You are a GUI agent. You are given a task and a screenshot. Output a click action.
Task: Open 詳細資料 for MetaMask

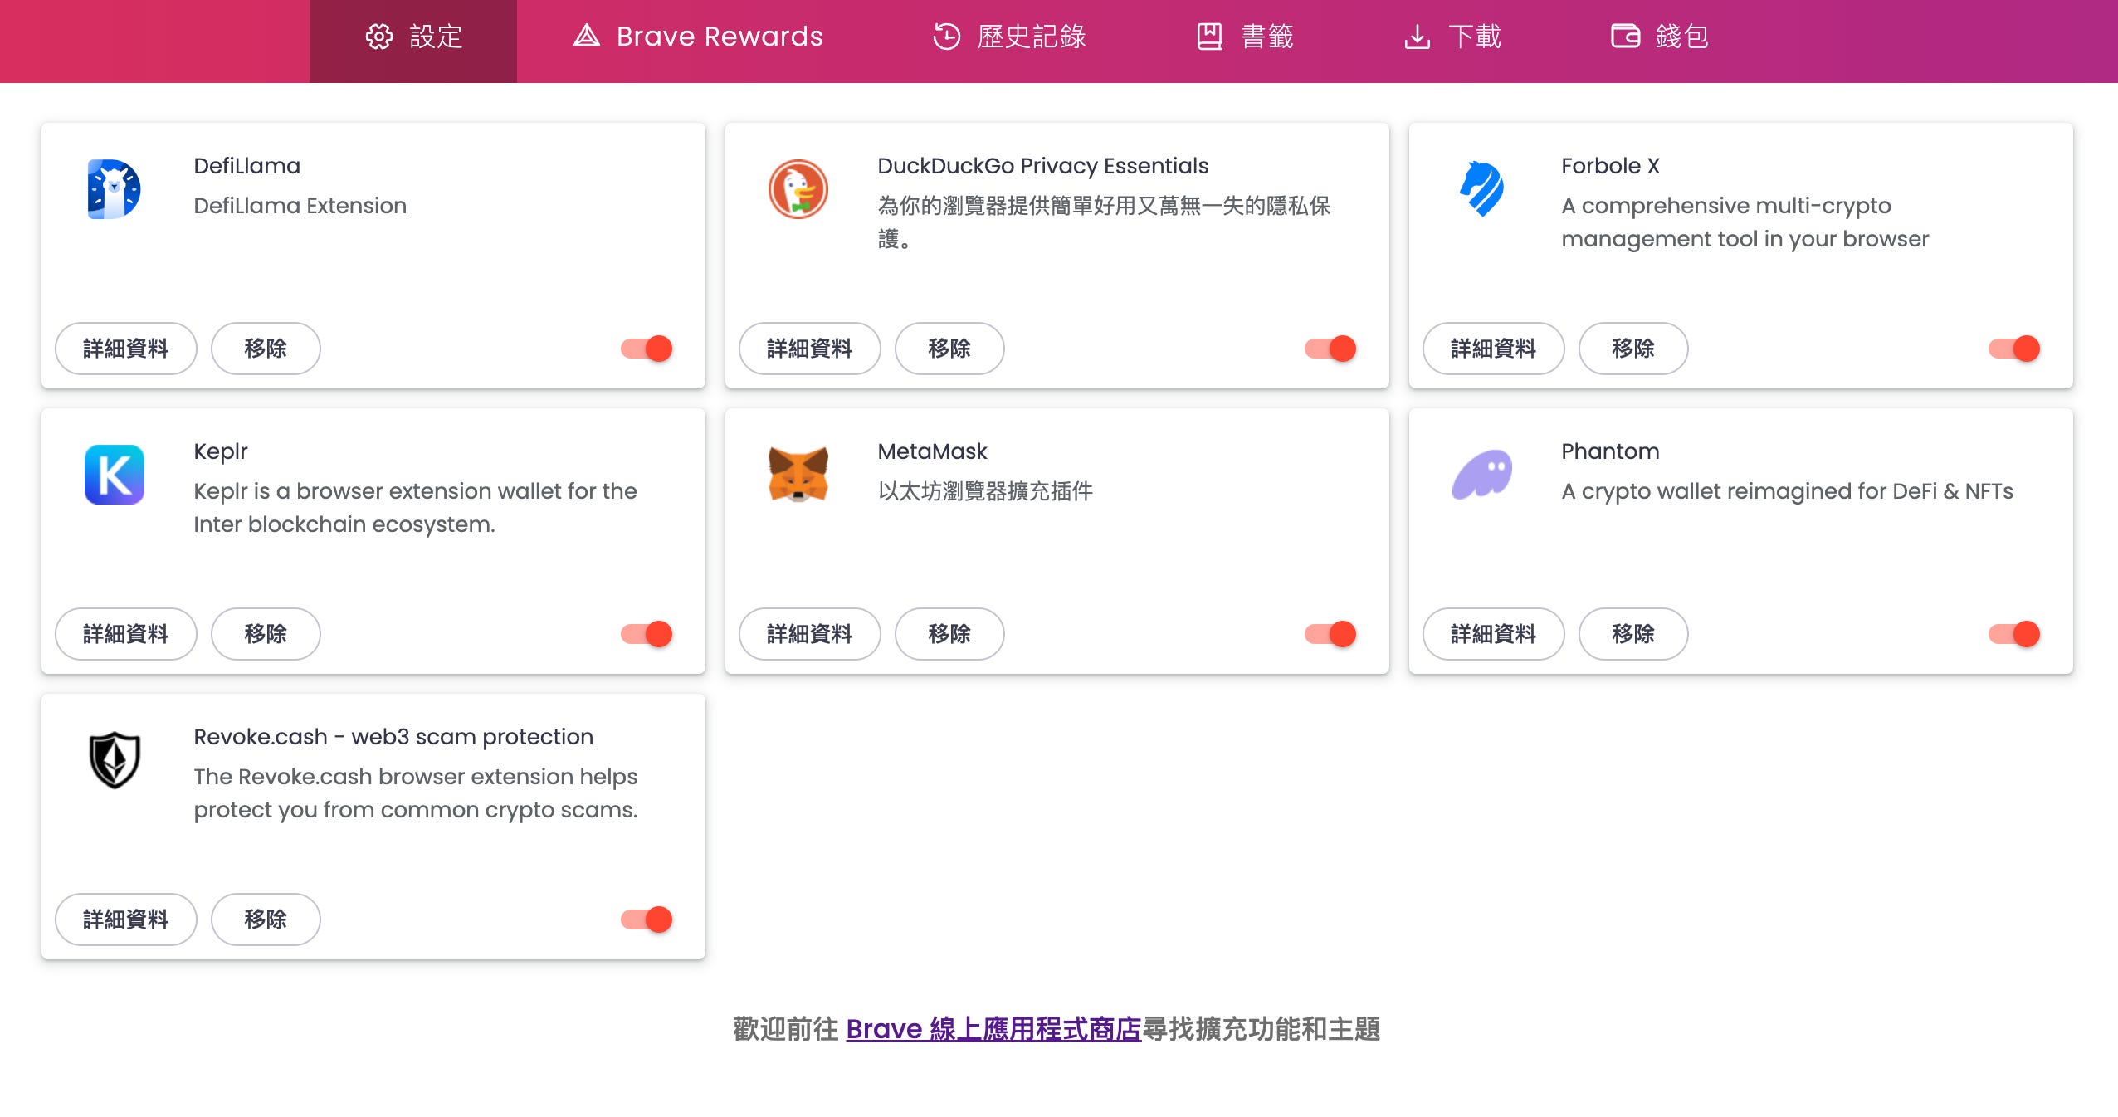click(809, 633)
